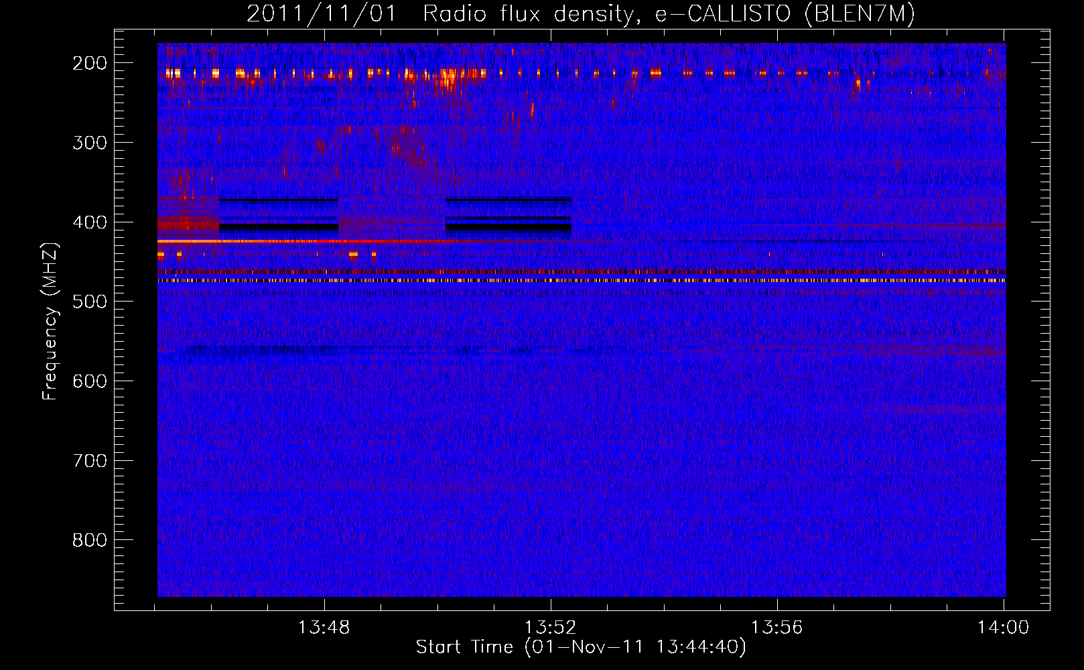Select the 300 frequency tick label
The width and height of the screenshot is (1084, 670).
point(90,143)
